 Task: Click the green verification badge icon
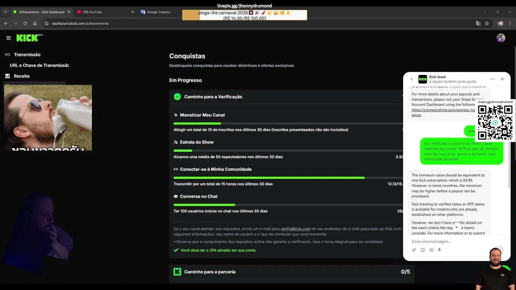177,97
